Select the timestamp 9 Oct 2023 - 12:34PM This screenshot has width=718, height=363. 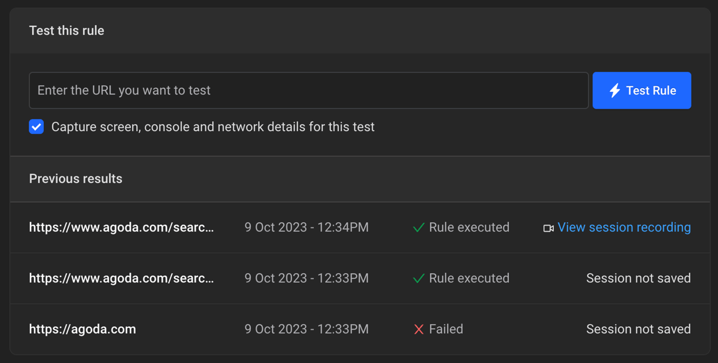coord(306,227)
